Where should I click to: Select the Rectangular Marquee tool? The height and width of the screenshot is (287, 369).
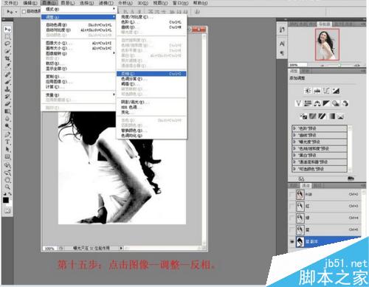[7, 37]
